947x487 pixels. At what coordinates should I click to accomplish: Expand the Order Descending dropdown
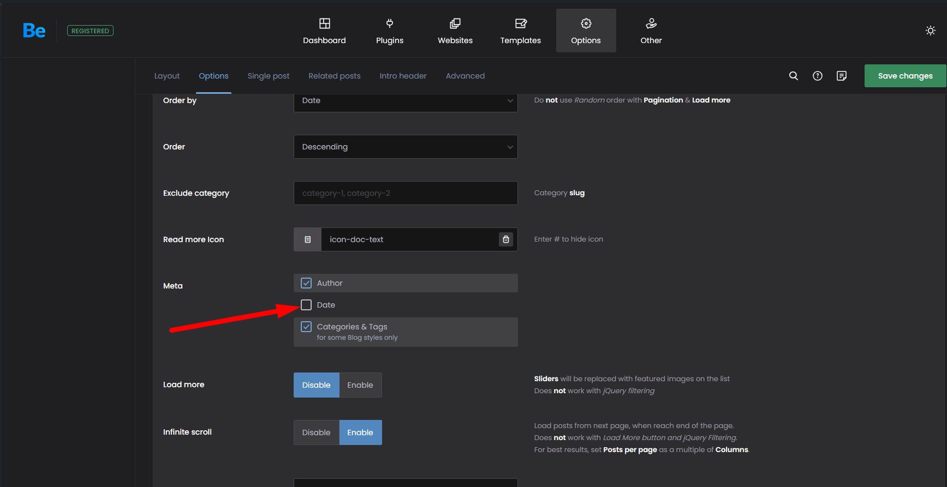click(405, 147)
